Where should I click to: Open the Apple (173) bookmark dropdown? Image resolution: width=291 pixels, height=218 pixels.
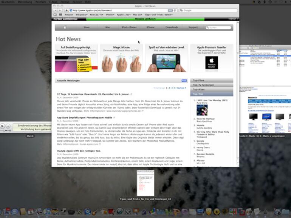tap(124, 15)
